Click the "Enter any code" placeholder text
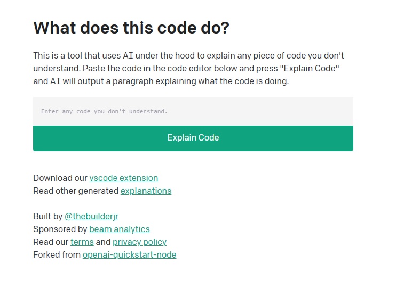 click(x=104, y=111)
